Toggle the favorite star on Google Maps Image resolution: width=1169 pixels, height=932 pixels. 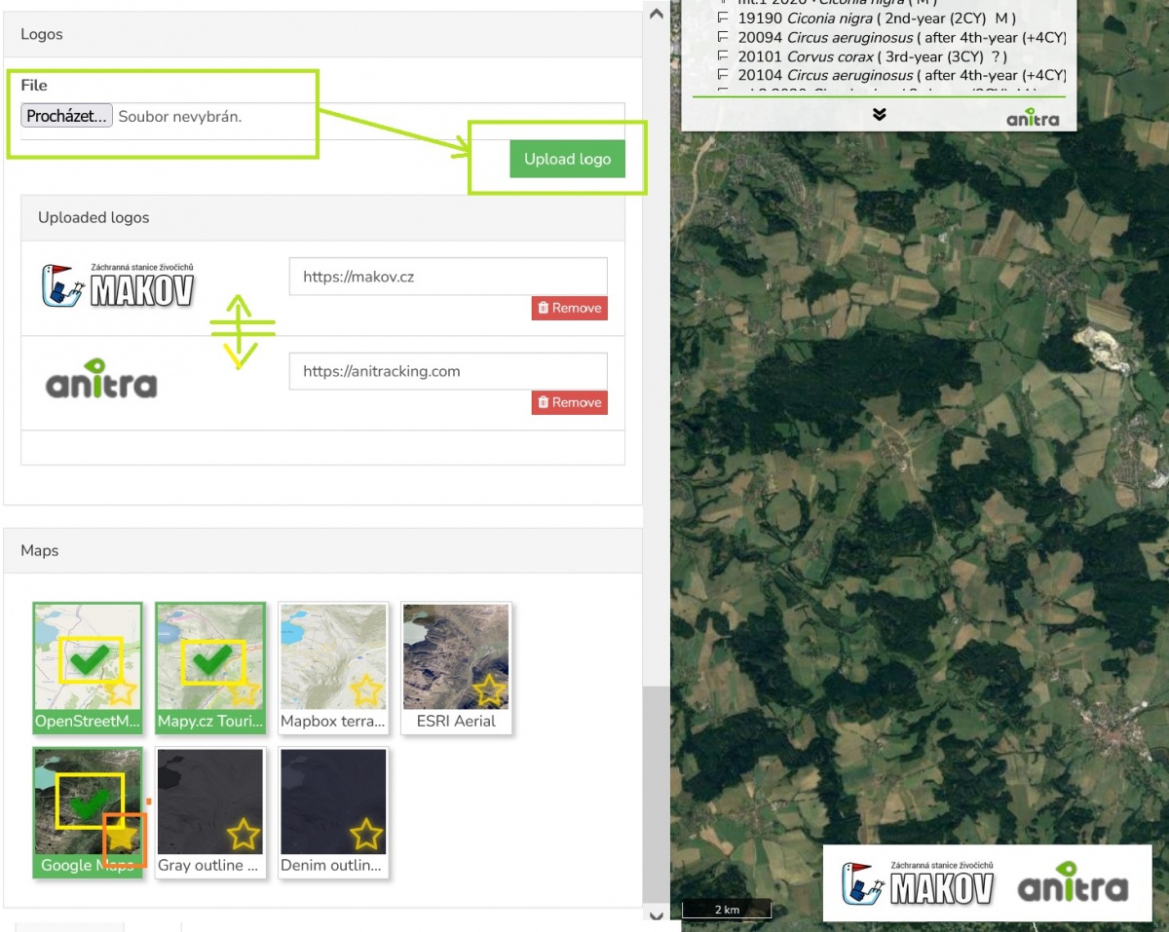pyautogui.click(x=122, y=835)
